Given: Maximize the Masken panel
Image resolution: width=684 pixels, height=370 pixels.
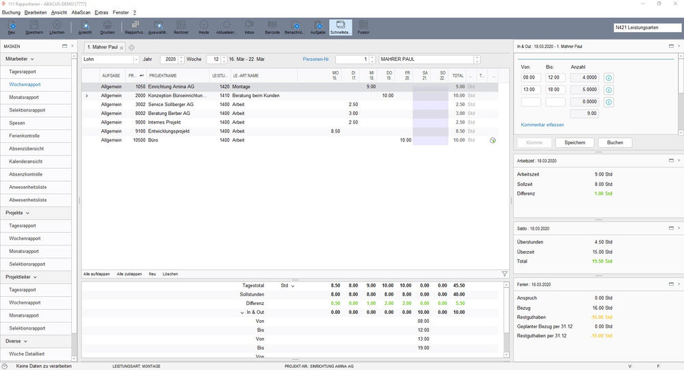Looking at the screenshot, I should click(x=64, y=46).
